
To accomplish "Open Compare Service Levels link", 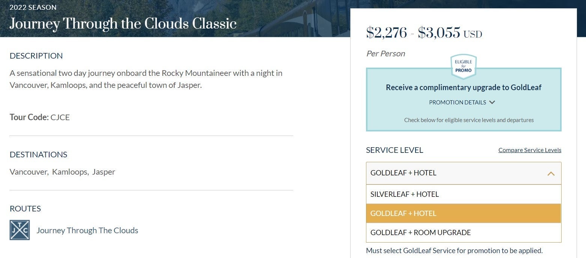I will click(530, 150).
